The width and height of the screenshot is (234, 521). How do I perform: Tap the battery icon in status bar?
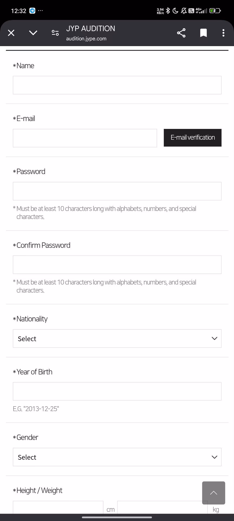[x=215, y=11]
